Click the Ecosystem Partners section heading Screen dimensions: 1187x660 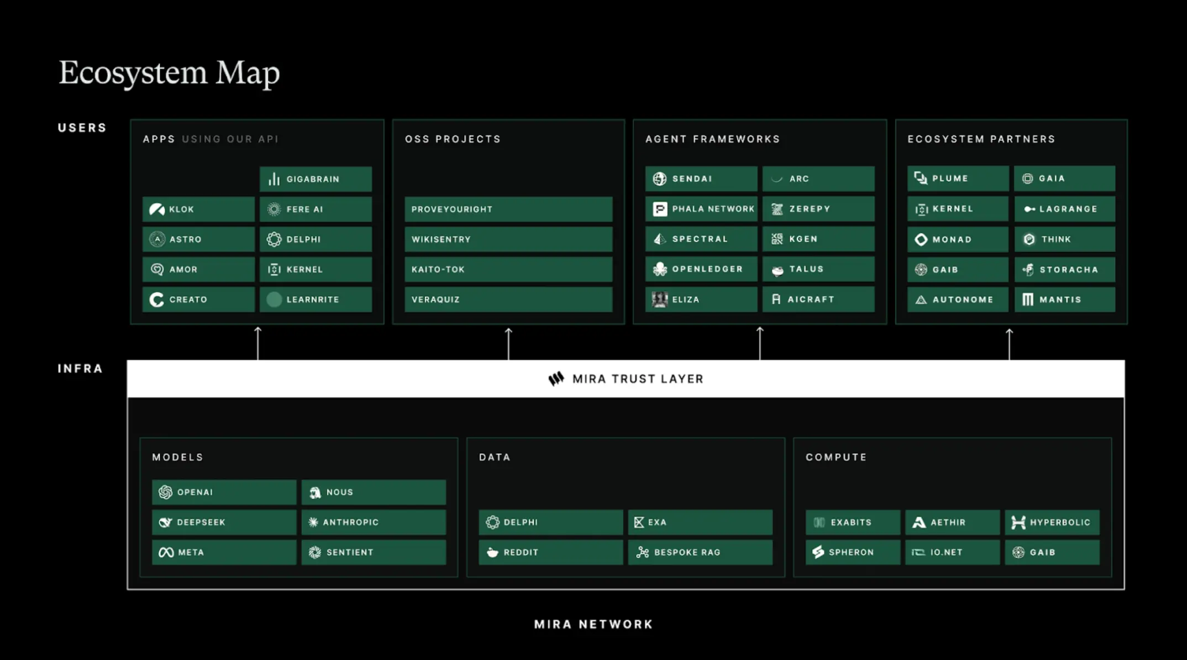(x=981, y=139)
